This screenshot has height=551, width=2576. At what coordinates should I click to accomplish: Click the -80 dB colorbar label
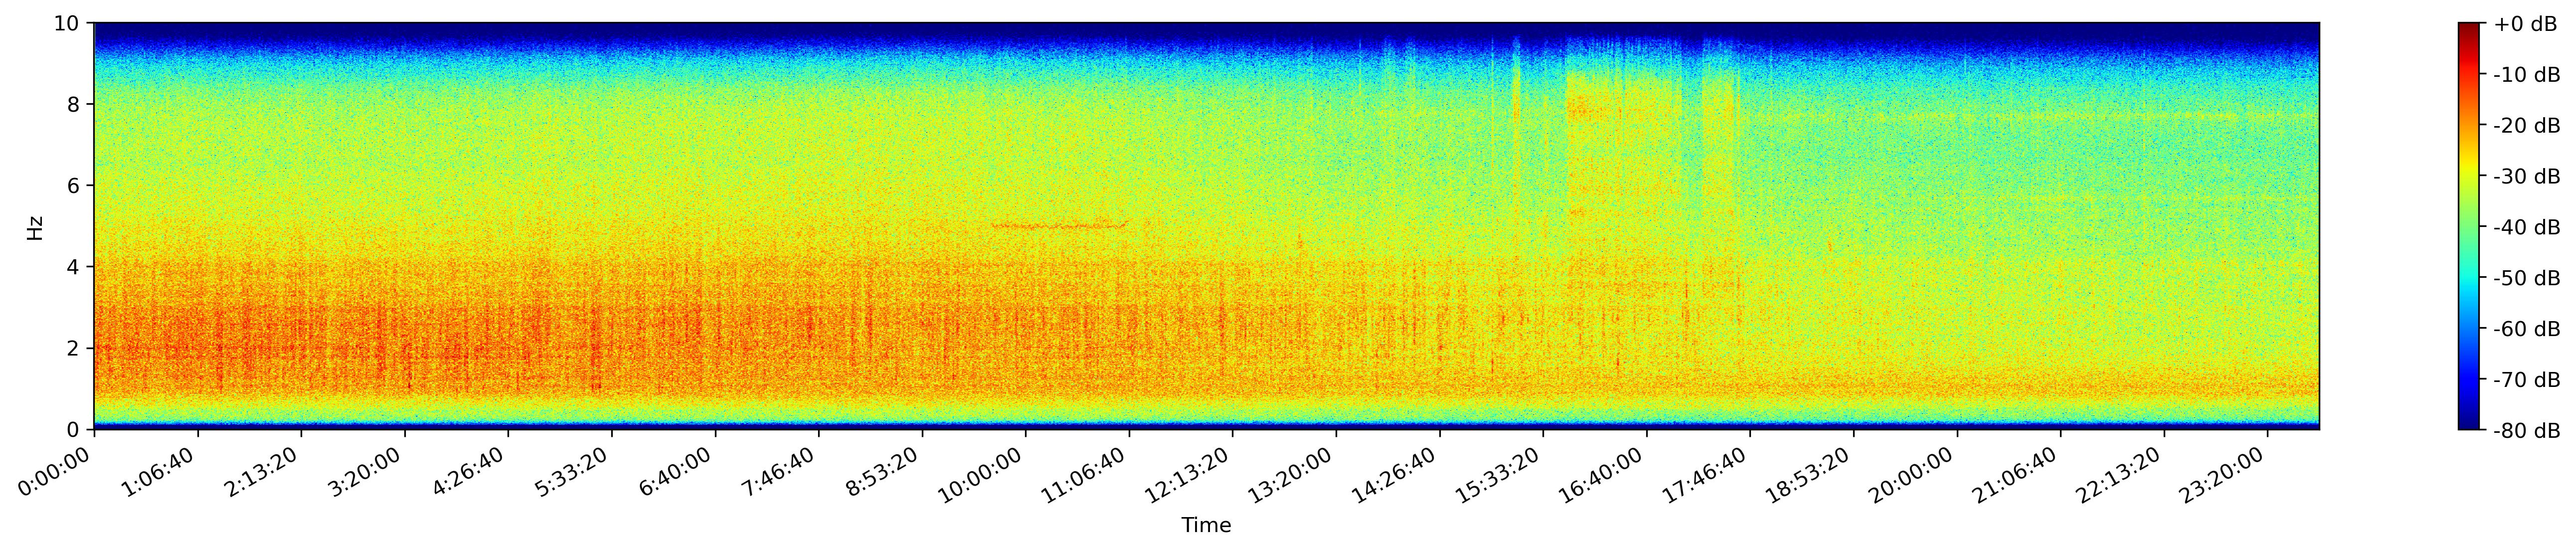2526,431
